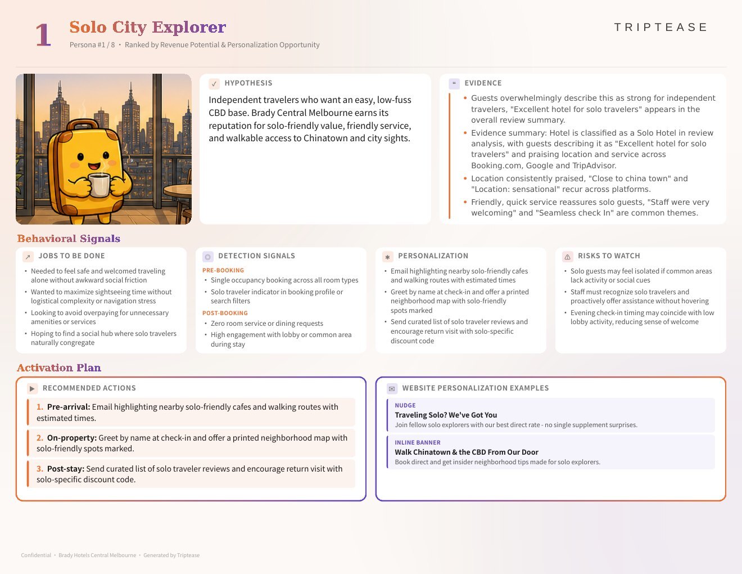Image resolution: width=742 pixels, height=574 pixels.
Task: Click the Detection Signals circle icon
Action: pyautogui.click(x=208, y=257)
